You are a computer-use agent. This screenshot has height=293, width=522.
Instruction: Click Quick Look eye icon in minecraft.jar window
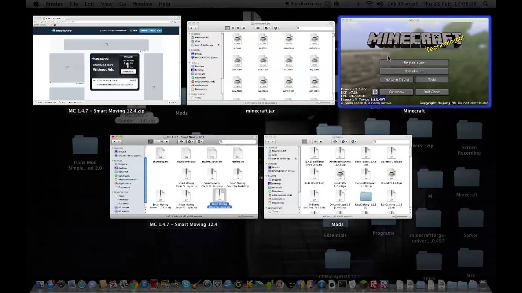pos(258,28)
